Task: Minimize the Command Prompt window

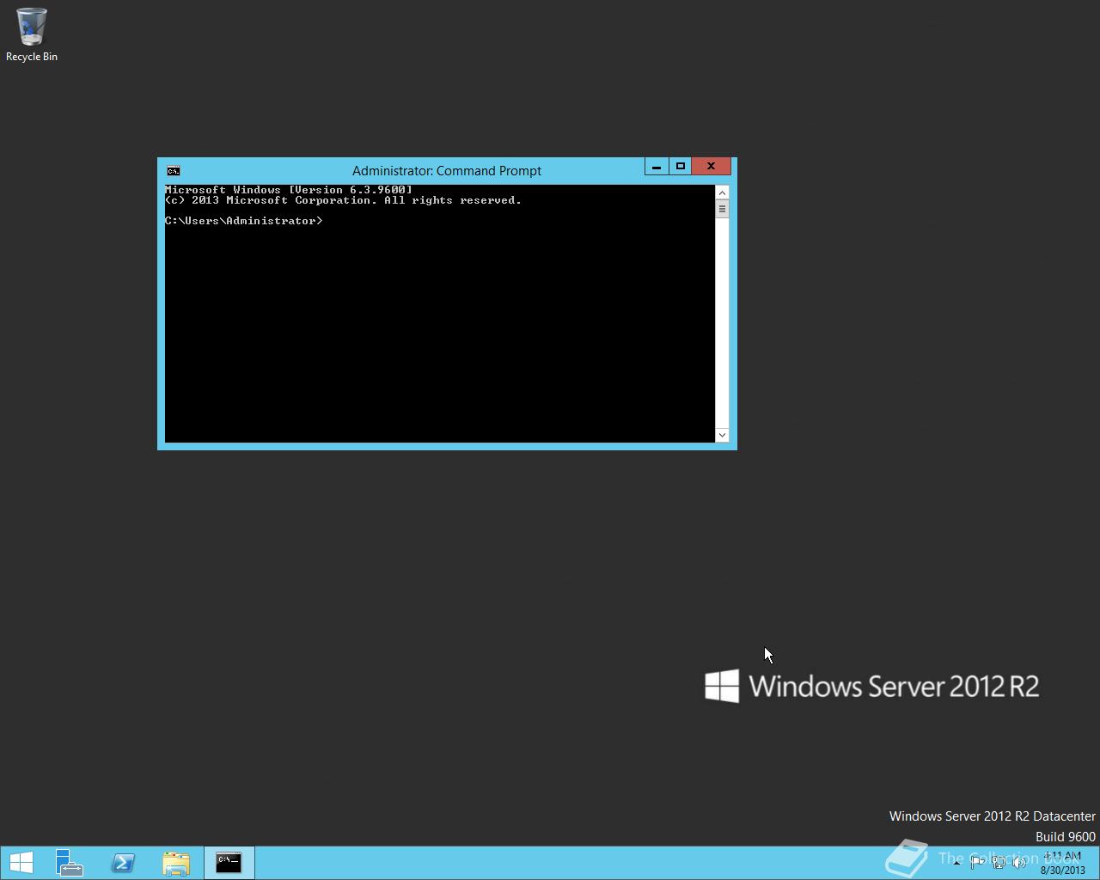Action: click(657, 166)
